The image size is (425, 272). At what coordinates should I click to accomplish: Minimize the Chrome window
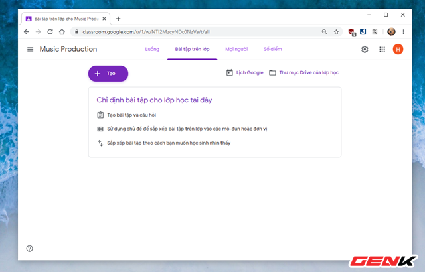(x=369, y=15)
